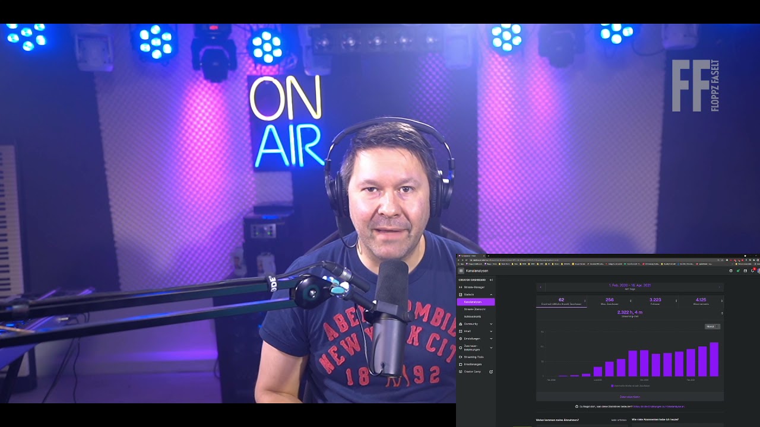Collapse the Statistik section
Screen dimensions: 760x427
491,295
